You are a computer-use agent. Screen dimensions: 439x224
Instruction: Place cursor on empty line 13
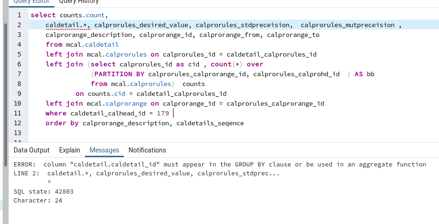(141, 133)
